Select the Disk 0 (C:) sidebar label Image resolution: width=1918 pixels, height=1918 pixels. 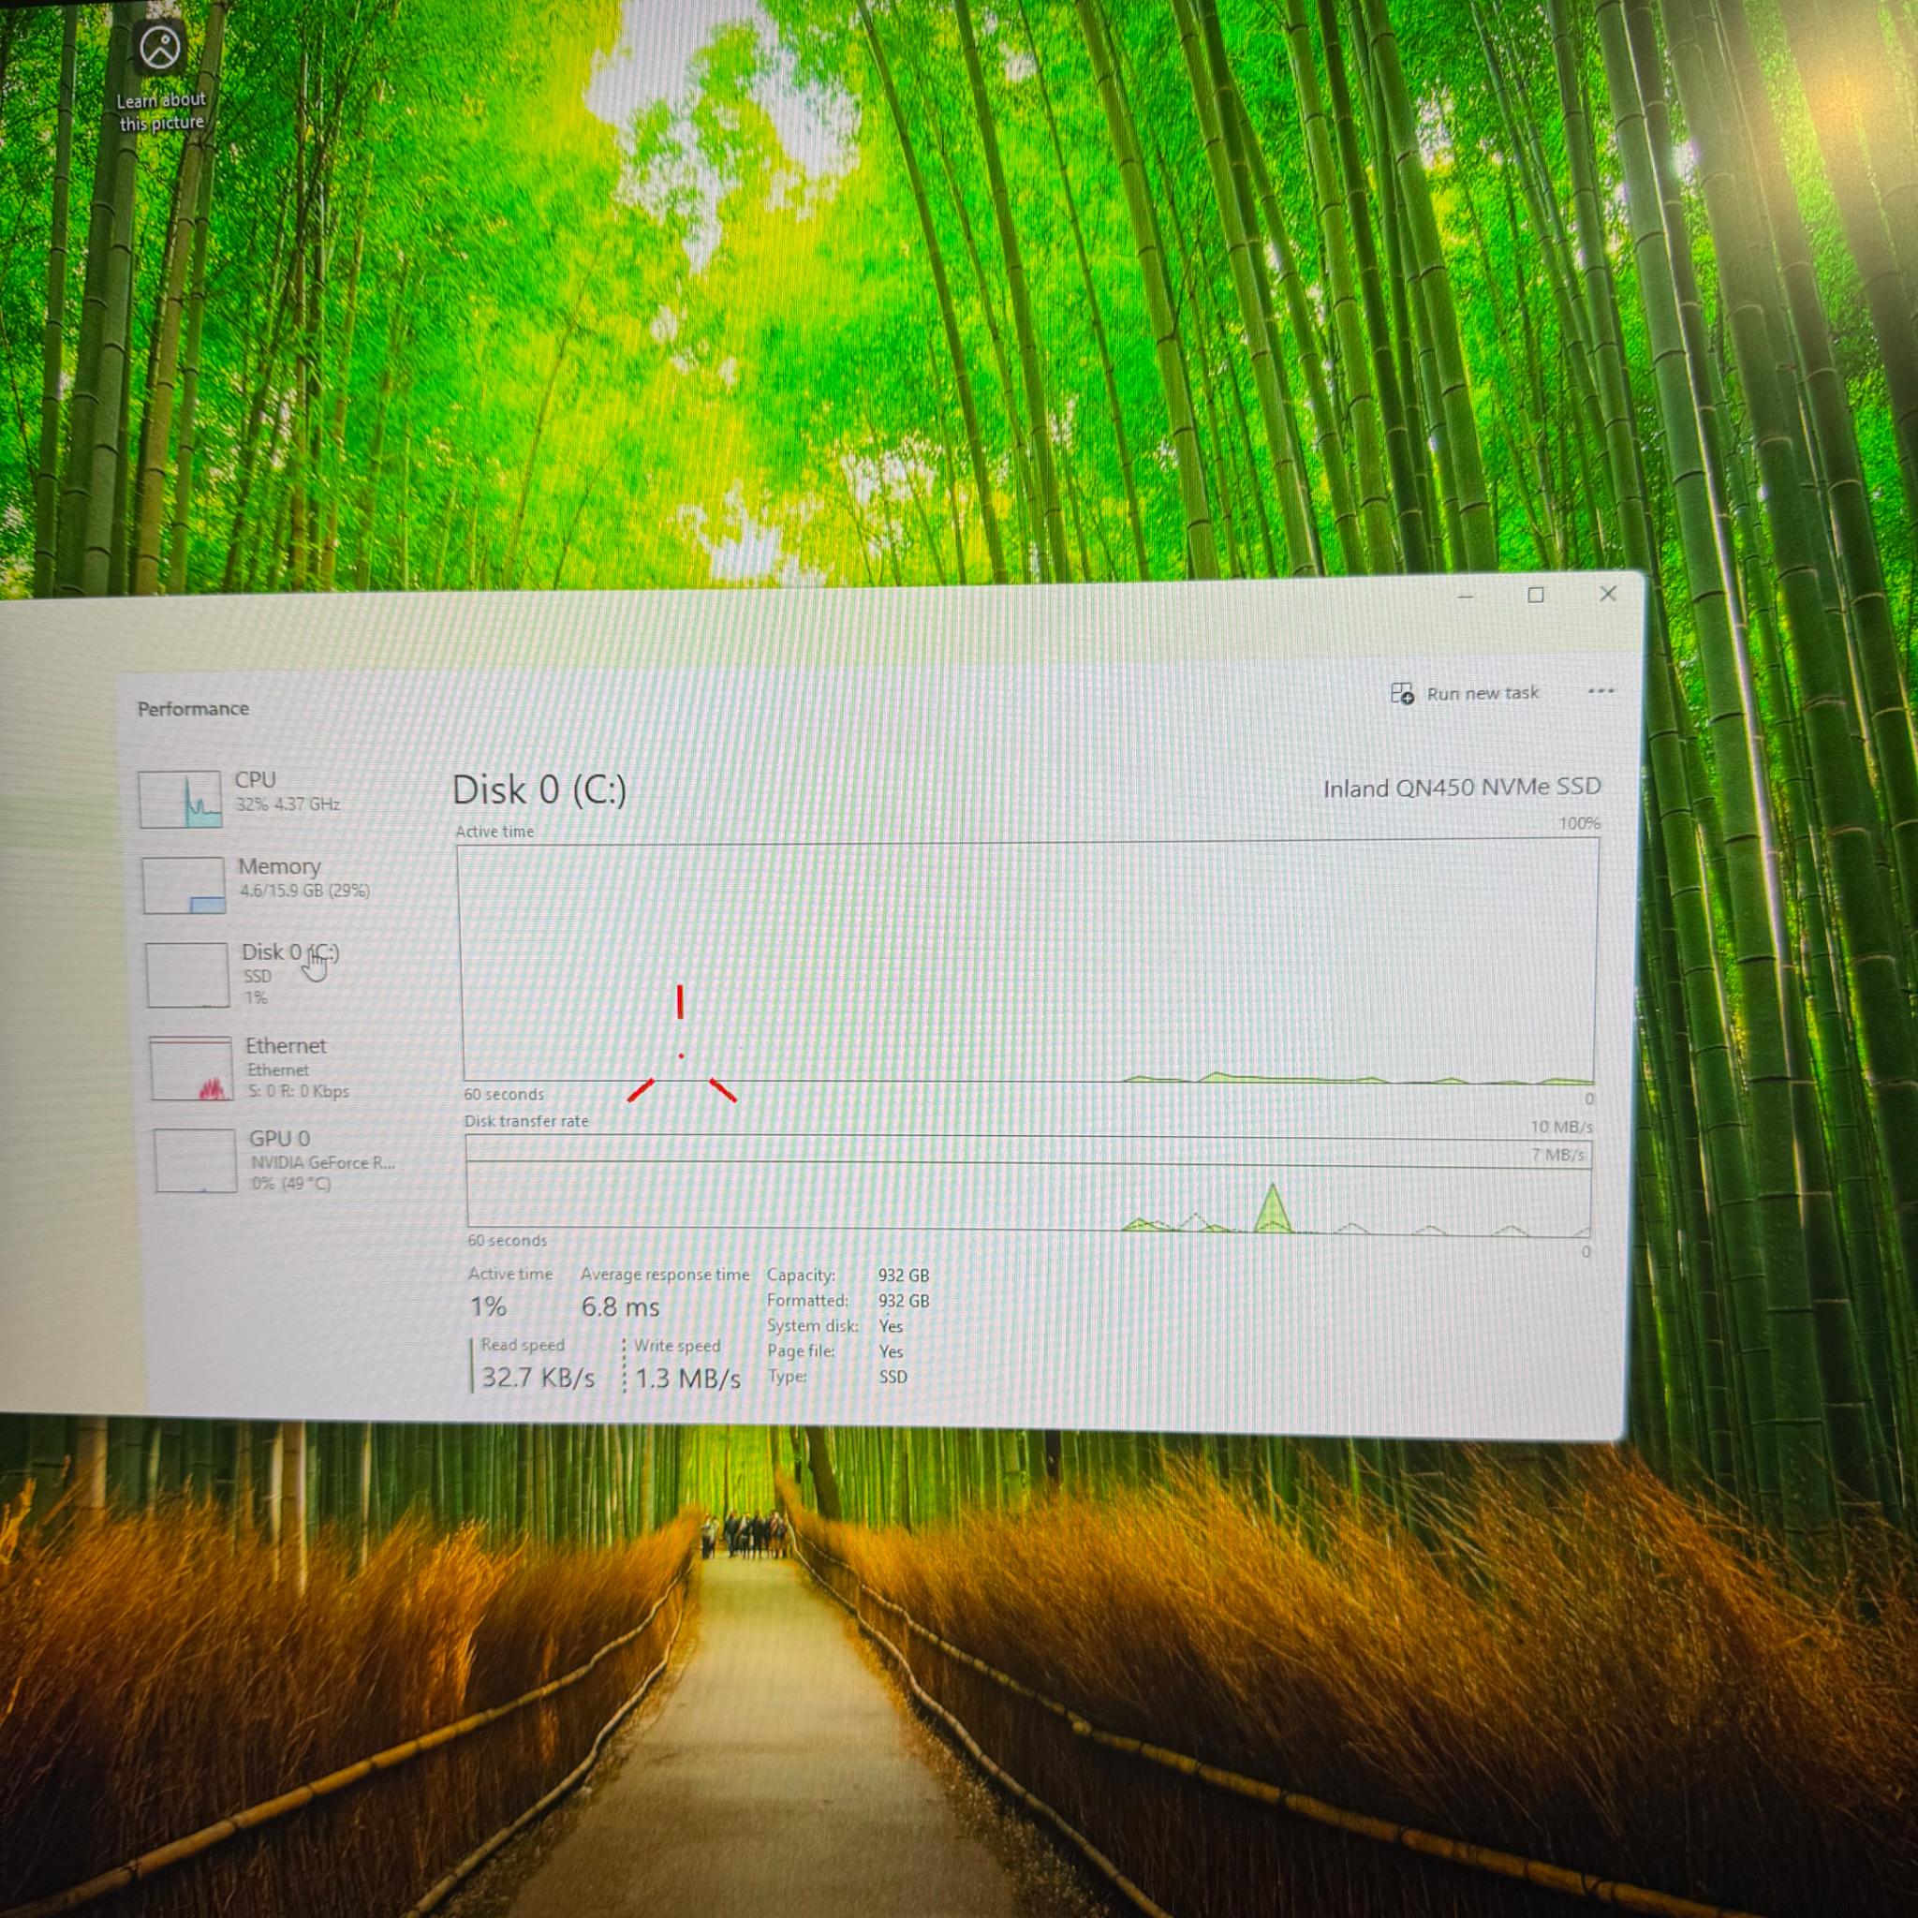[290, 953]
